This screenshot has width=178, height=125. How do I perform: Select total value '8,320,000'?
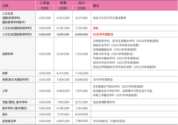point(82,114)
